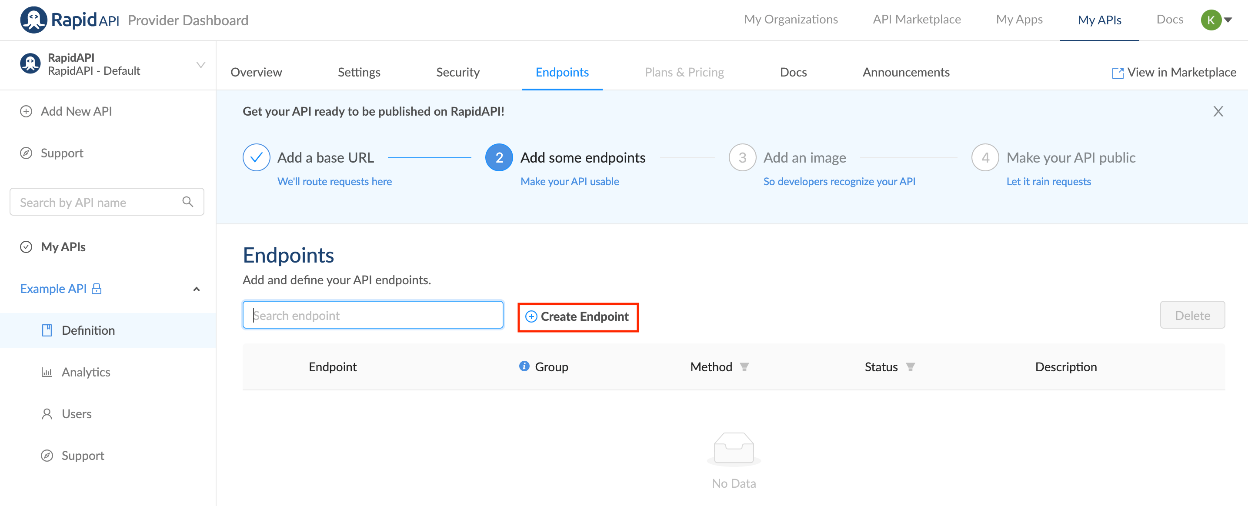Open View in Marketplace link
Viewport: 1248px width, 506px height.
point(1174,72)
